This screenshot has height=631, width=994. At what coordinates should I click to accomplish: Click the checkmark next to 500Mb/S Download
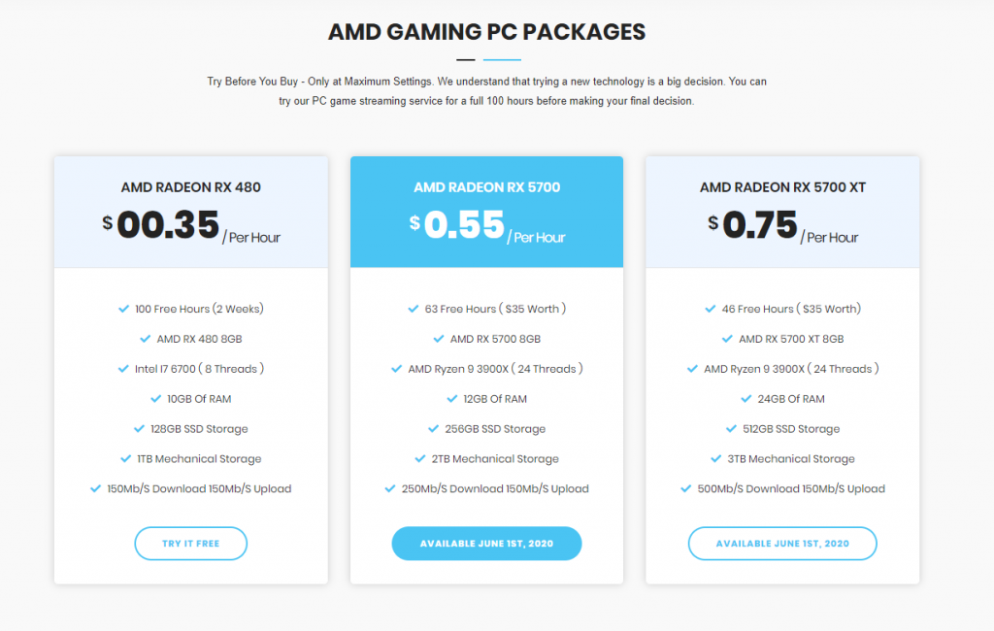pos(686,489)
